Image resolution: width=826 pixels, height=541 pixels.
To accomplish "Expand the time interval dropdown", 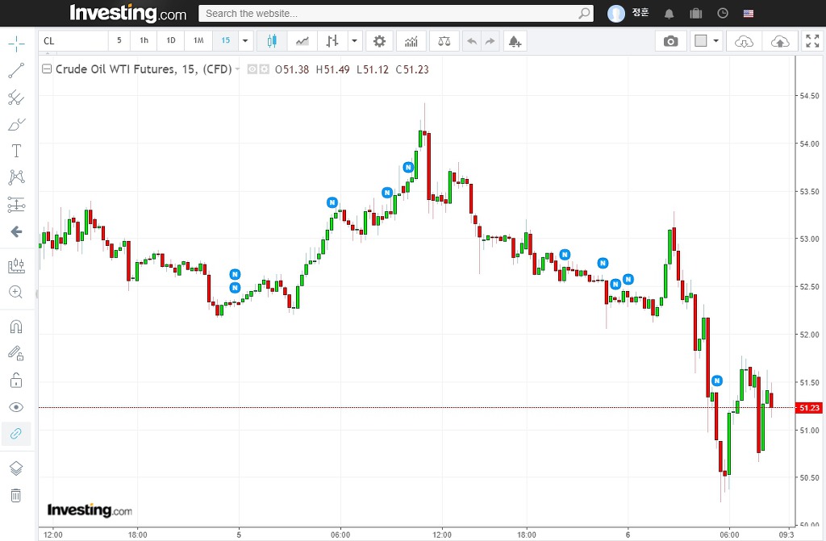I will [x=245, y=40].
